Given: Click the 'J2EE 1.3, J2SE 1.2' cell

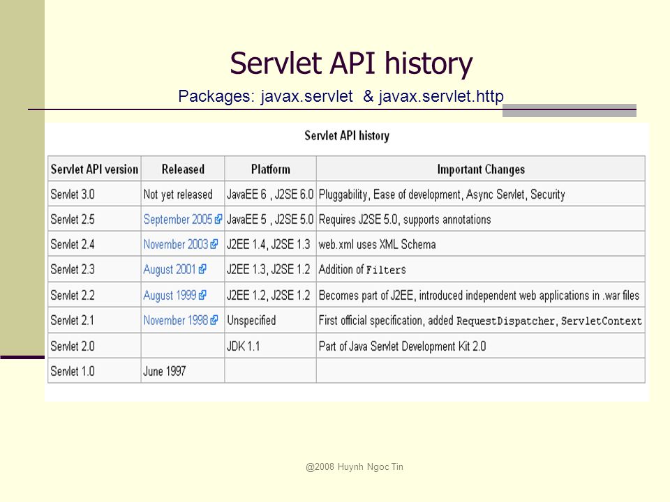Looking at the screenshot, I should click(x=271, y=269).
